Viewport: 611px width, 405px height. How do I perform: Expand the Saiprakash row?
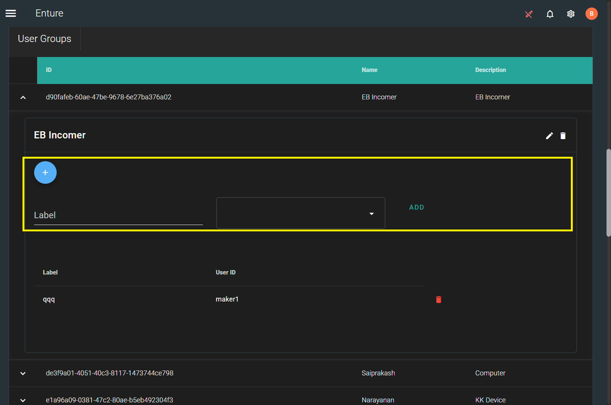[x=23, y=373]
